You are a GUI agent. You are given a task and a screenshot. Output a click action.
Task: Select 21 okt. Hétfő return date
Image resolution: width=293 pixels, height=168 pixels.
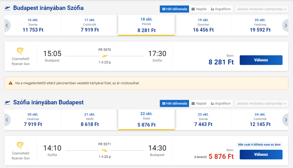click(90, 120)
